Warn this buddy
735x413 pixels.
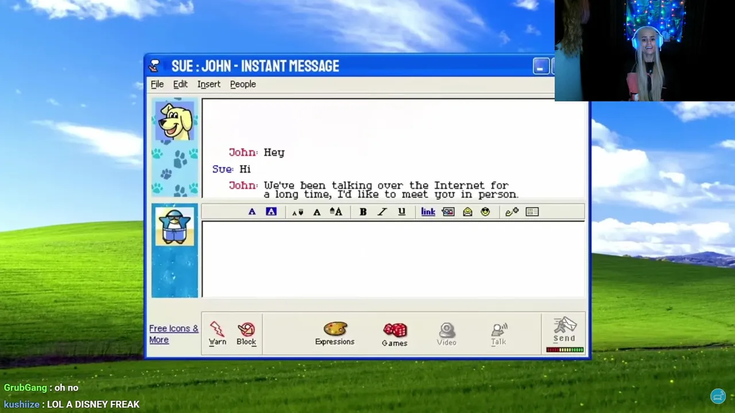[217, 333]
